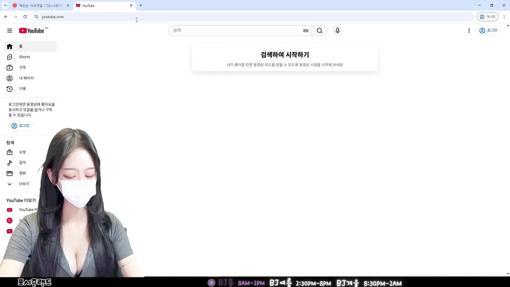The image size is (510, 287).
Task: Click the 로그인 button at the top right
Action: (488, 30)
